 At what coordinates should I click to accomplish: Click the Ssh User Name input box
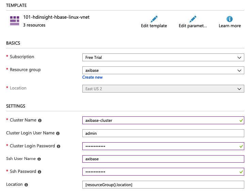(163, 159)
